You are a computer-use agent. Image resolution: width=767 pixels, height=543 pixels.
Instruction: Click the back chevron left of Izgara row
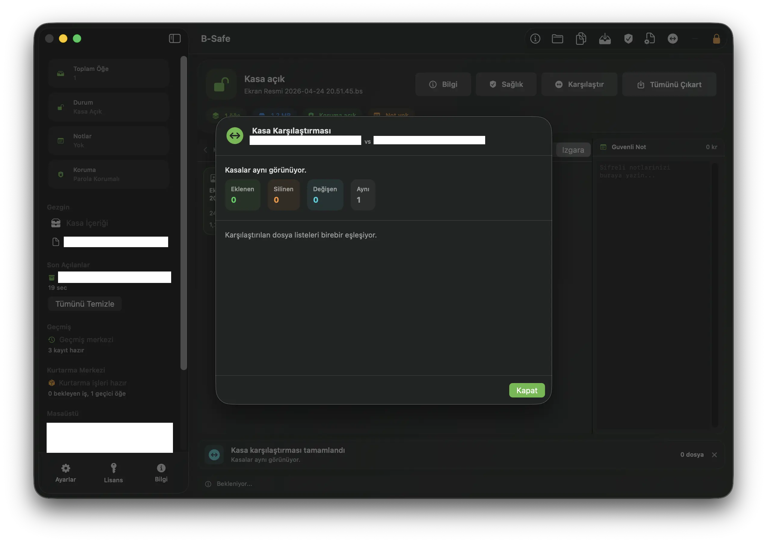205,150
